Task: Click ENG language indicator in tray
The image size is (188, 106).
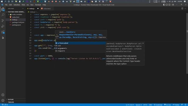Action: (x=175, y=1)
